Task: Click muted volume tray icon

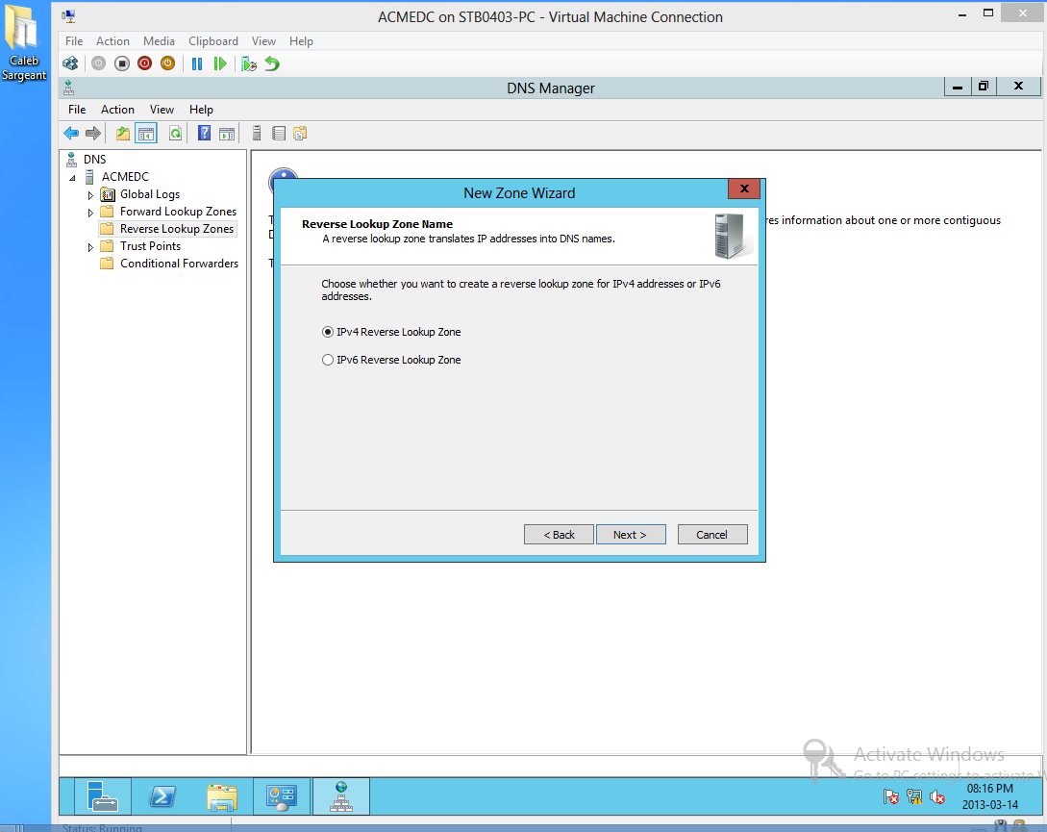Action: [936, 796]
